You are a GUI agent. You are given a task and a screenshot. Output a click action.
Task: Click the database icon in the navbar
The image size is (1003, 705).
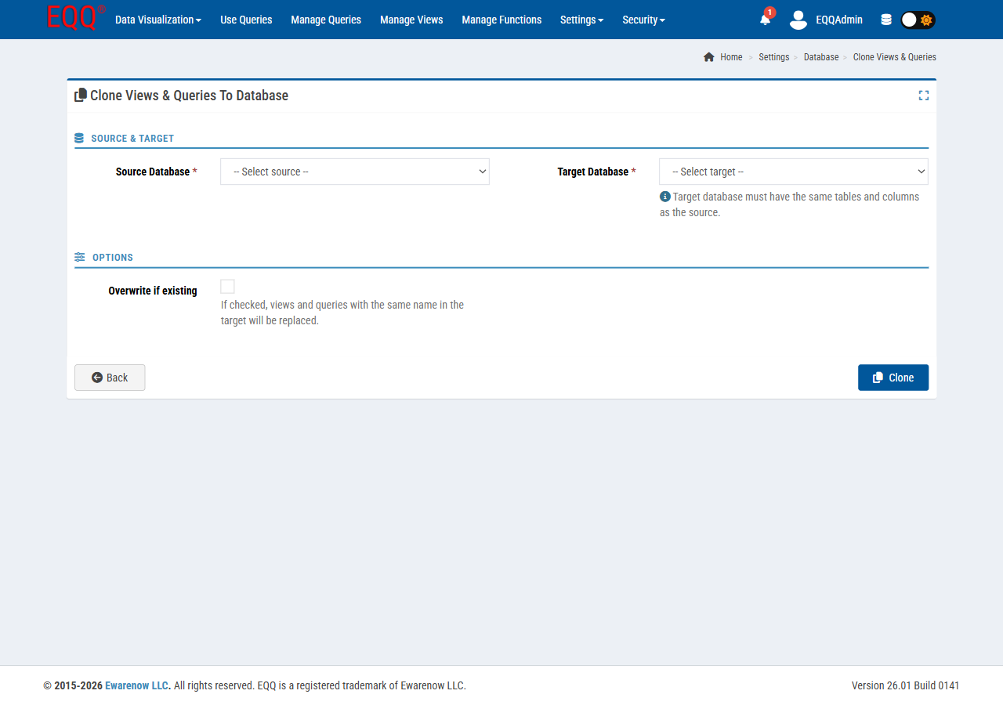[886, 20]
